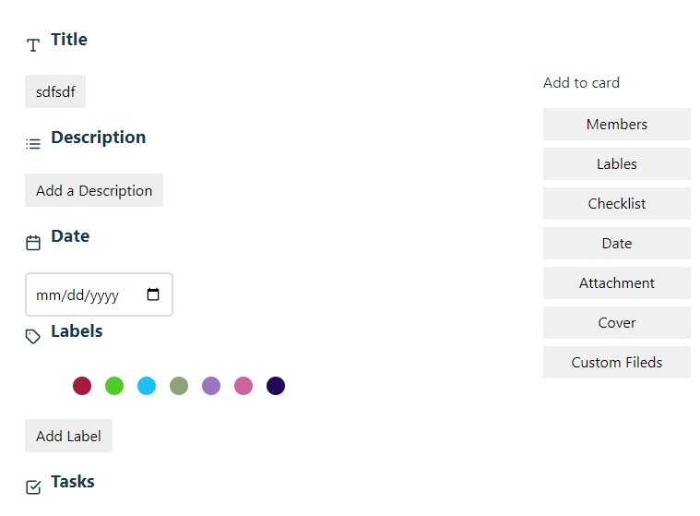Click the Title text icon

[33, 45]
